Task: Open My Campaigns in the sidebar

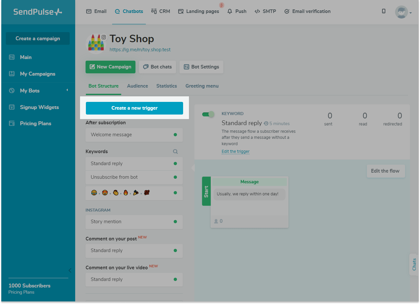Action: pyautogui.click(x=38, y=74)
